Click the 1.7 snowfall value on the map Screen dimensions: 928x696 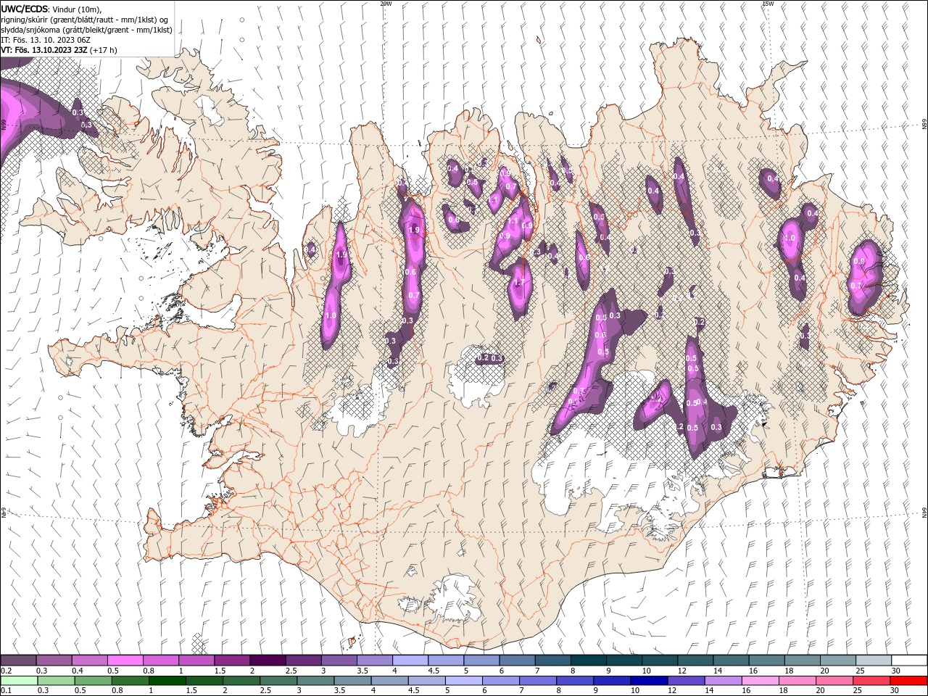(x=518, y=283)
